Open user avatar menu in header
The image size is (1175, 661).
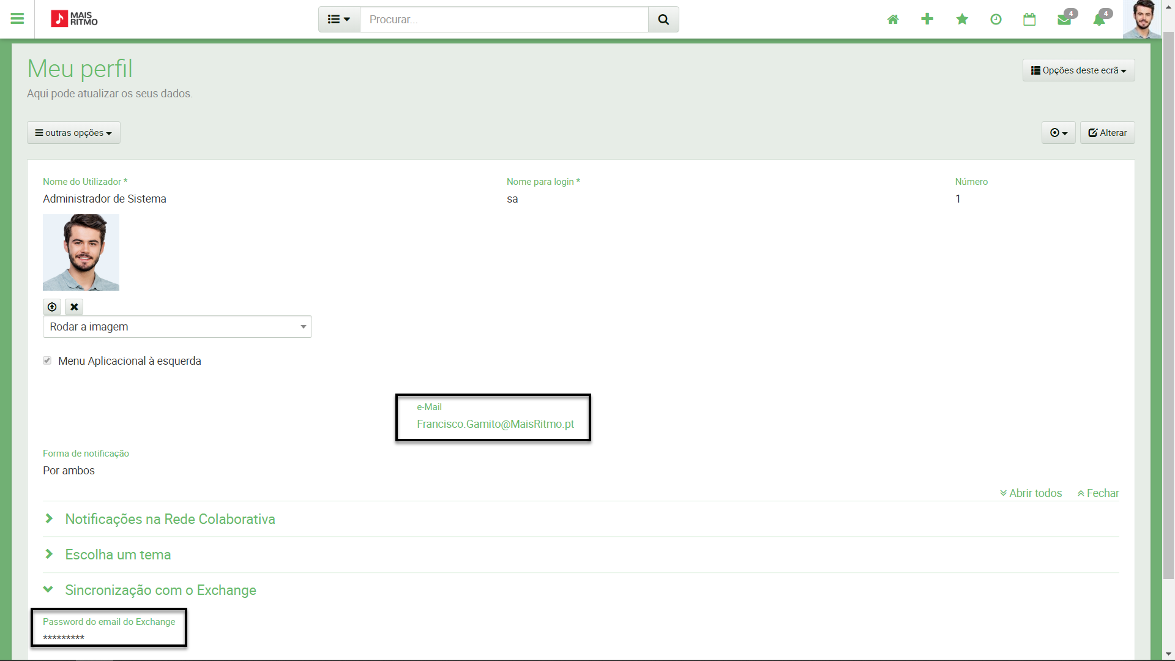(x=1142, y=19)
